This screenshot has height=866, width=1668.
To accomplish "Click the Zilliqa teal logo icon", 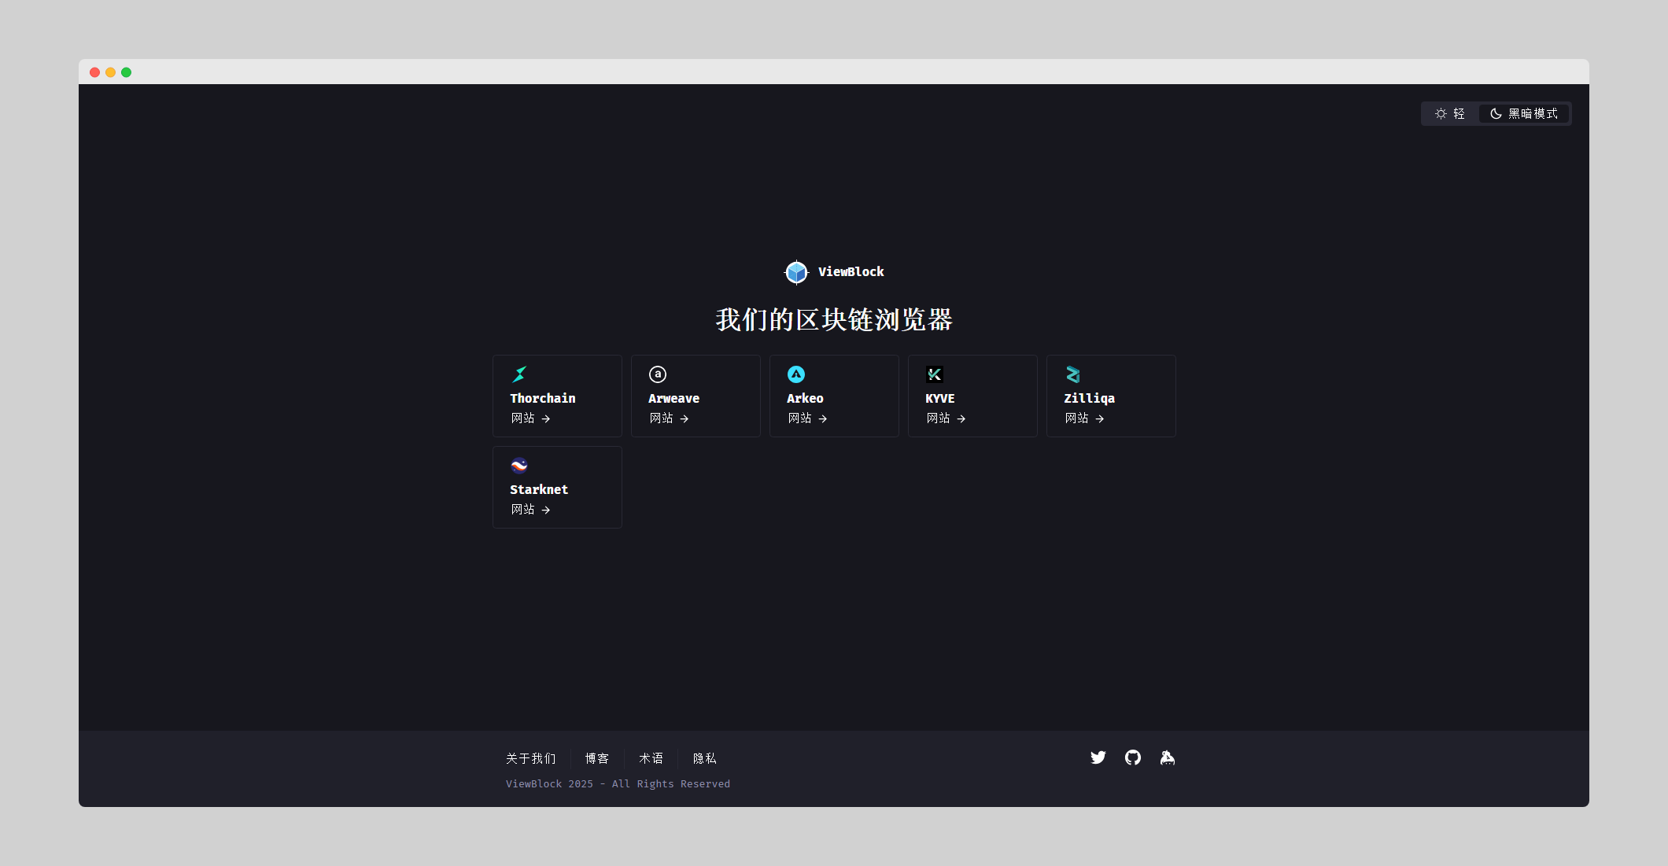I will (x=1073, y=374).
